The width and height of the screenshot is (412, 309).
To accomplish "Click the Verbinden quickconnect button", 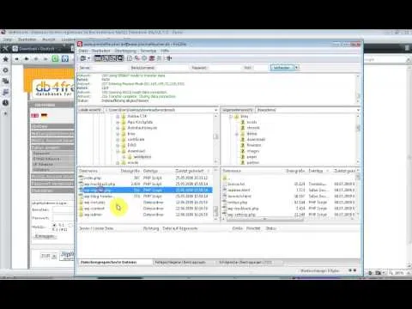I will click(282, 68).
